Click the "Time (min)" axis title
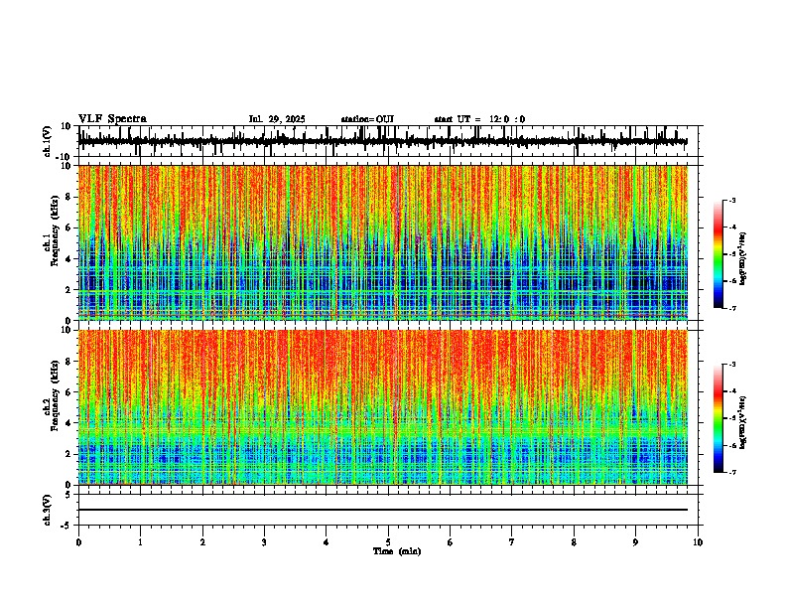 tap(397, 551)
